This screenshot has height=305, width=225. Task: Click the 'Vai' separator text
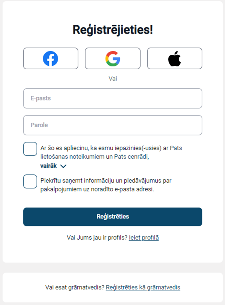pos(113,79)
